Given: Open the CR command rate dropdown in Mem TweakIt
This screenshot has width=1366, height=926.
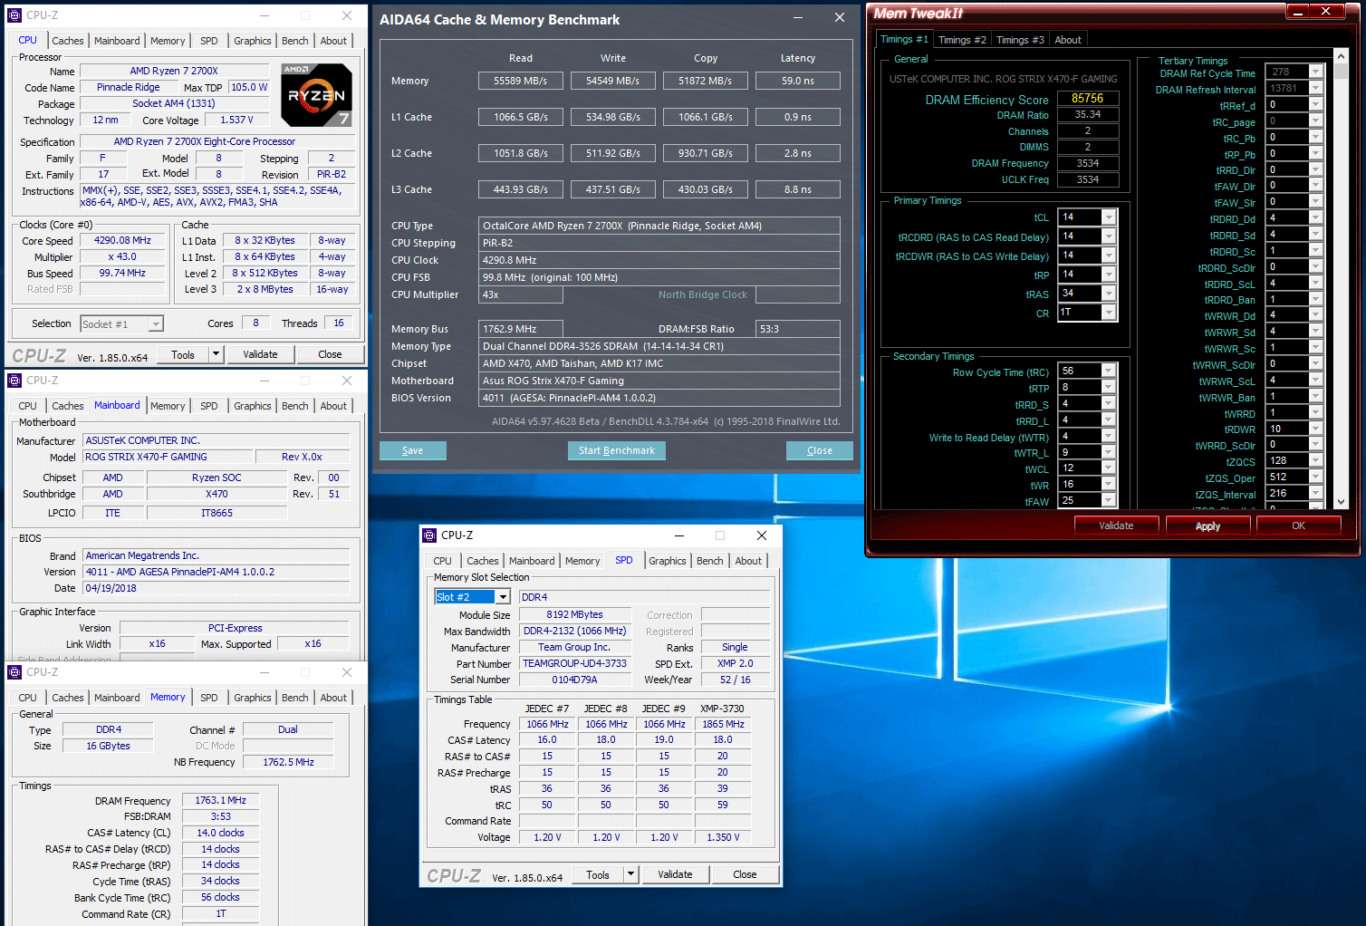Looking at the screenshot, I should [x=1109, y=313].
